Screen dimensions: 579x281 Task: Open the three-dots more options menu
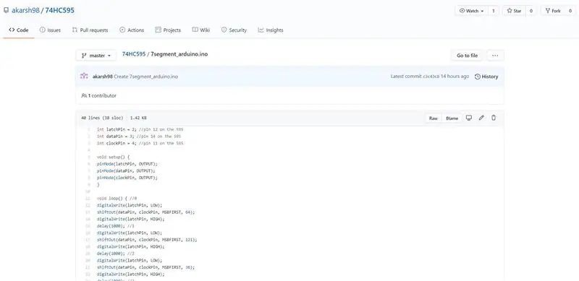pyautogui.click(x=495, y=56)
